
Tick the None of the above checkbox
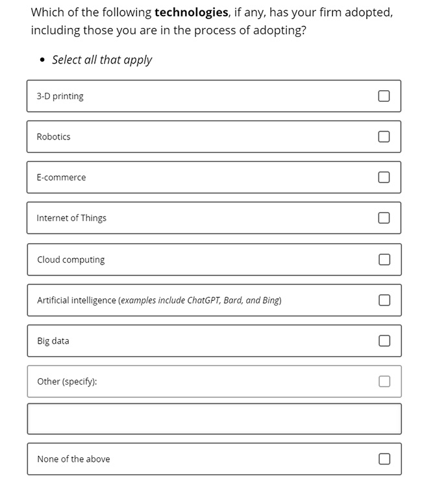pos(384,459)
